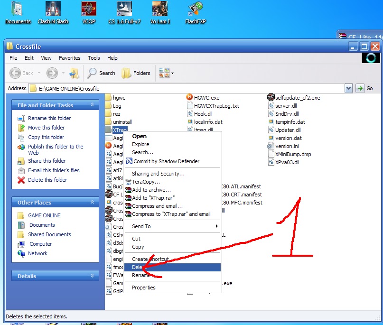This screenshot has height=325, width=383.
Task: Open the View menu
Action: (46, 58)
